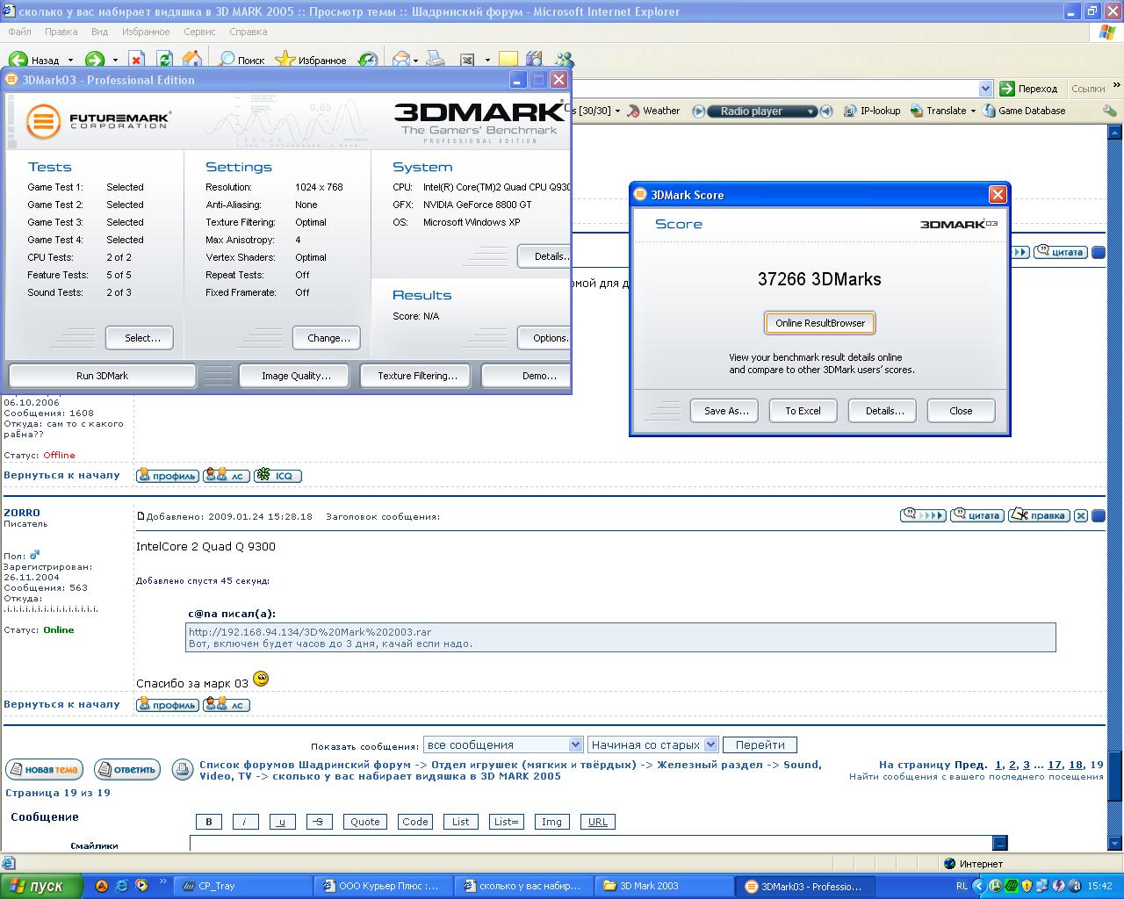Click the URL formatting button
Image resolution: width=1124 pixels, height=899 pixels.
pos(598,822)
